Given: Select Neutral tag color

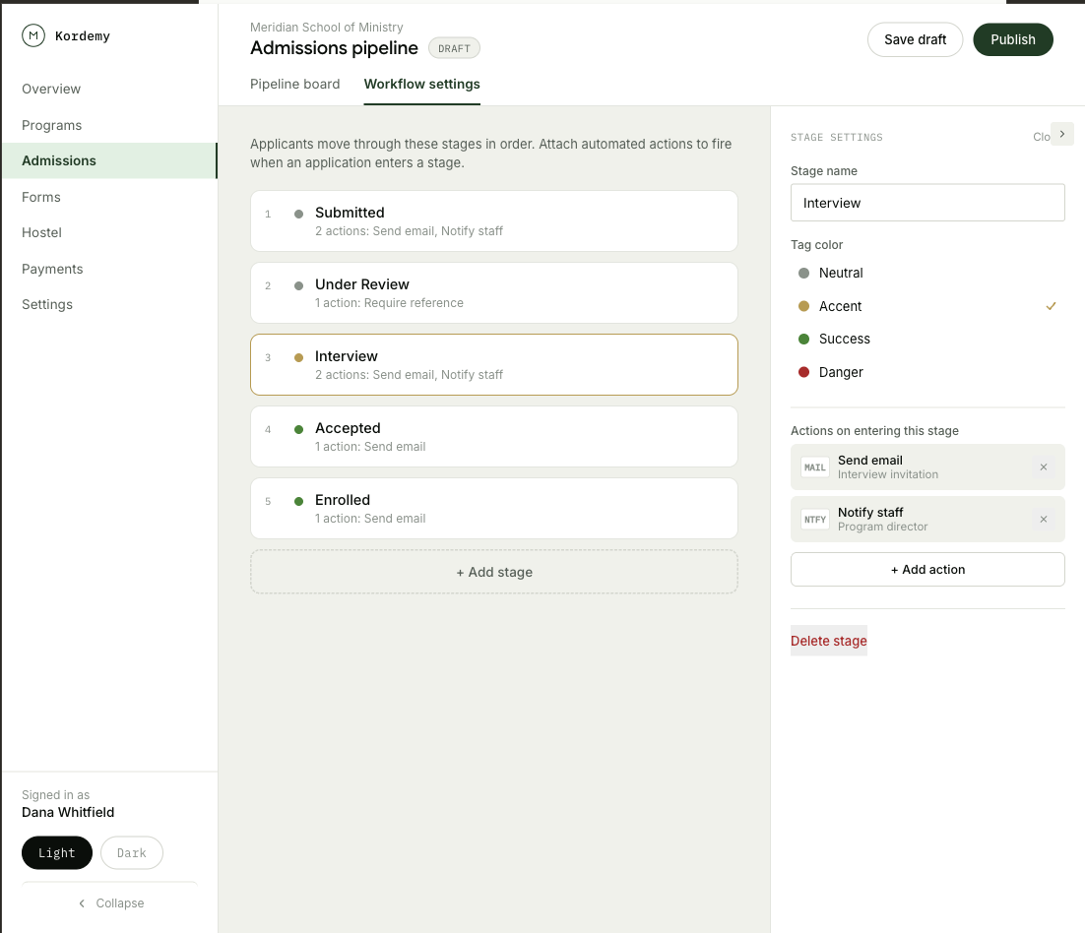Looking at the screenshot, I should tap(927, 274).
